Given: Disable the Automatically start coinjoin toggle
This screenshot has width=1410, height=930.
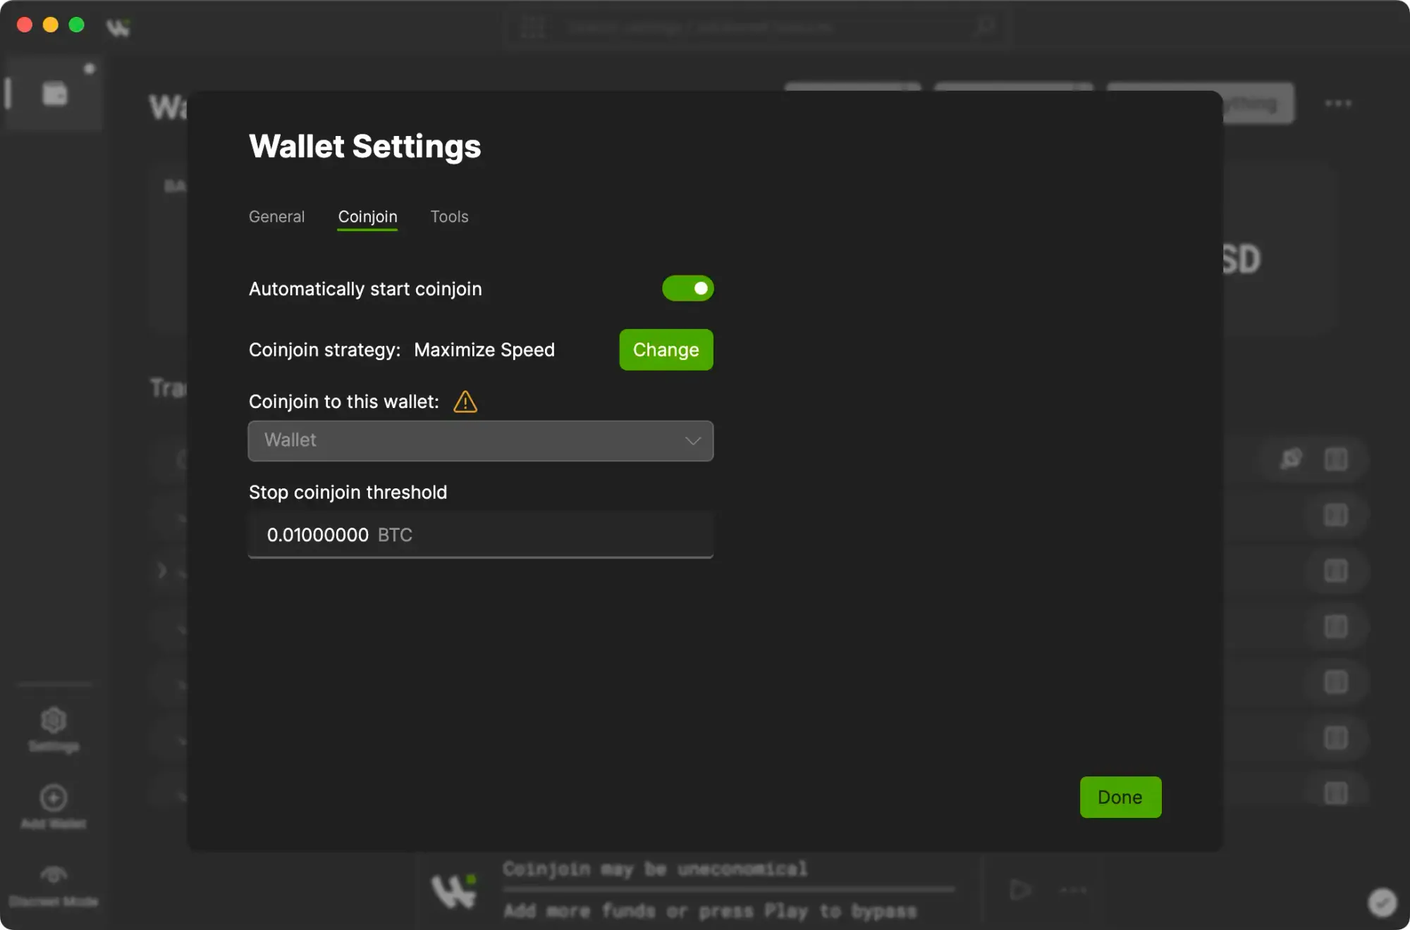Looking at the screenshot, I should (x=688, y=288).
